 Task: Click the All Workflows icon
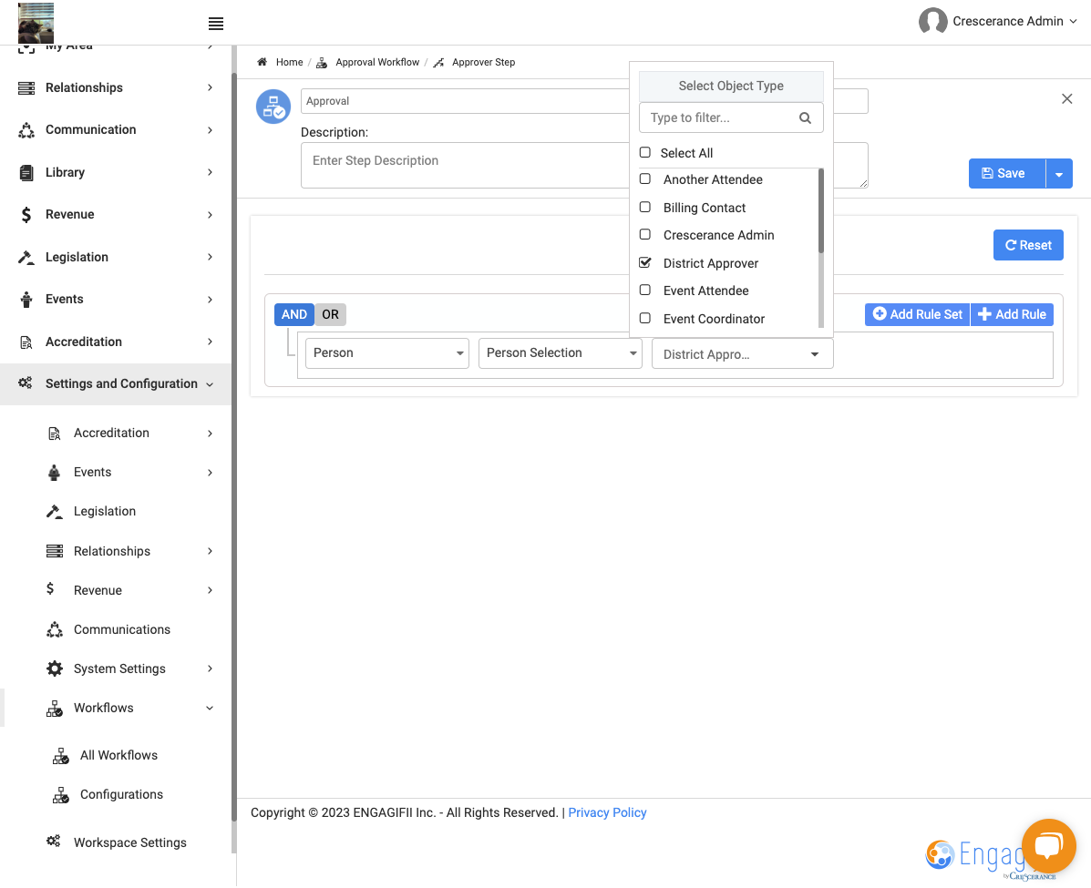61,756
